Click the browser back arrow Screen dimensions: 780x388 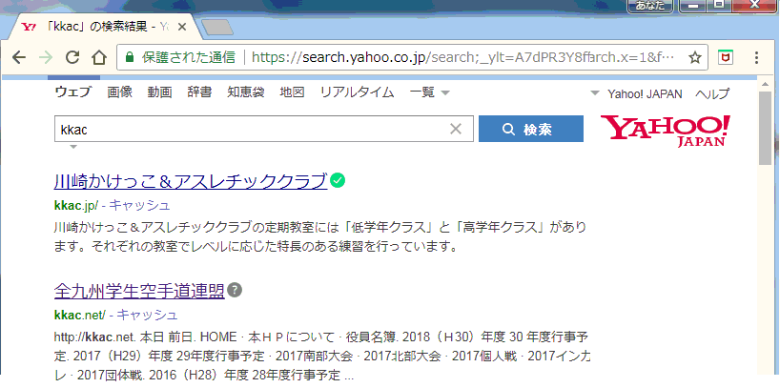19,57
